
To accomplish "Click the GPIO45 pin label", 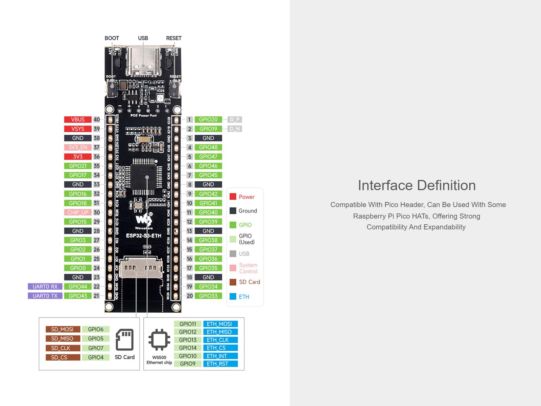I will pyautogui.click(x=208, y=175).
